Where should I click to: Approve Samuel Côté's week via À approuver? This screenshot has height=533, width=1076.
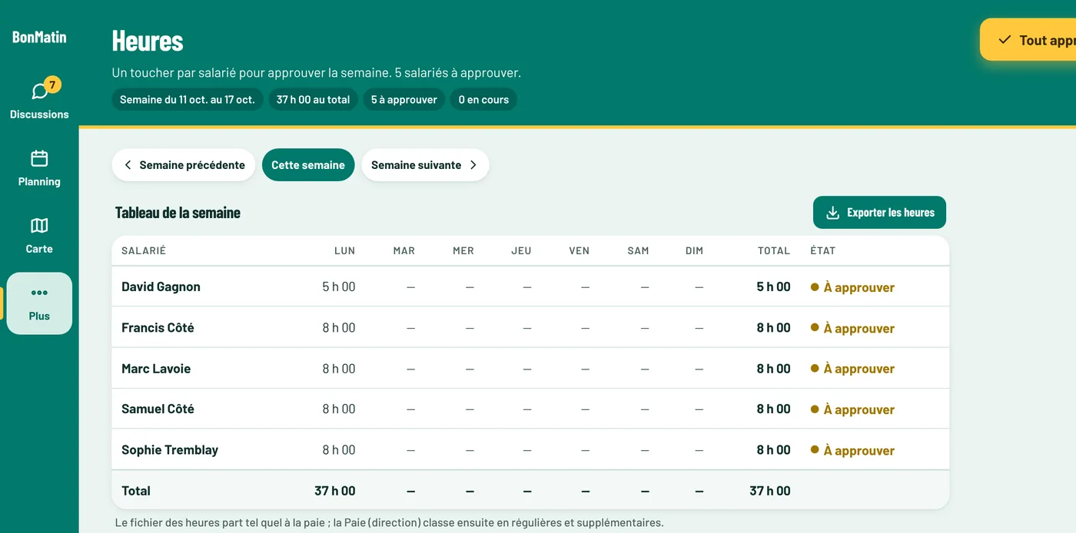[x=852, y=409]
